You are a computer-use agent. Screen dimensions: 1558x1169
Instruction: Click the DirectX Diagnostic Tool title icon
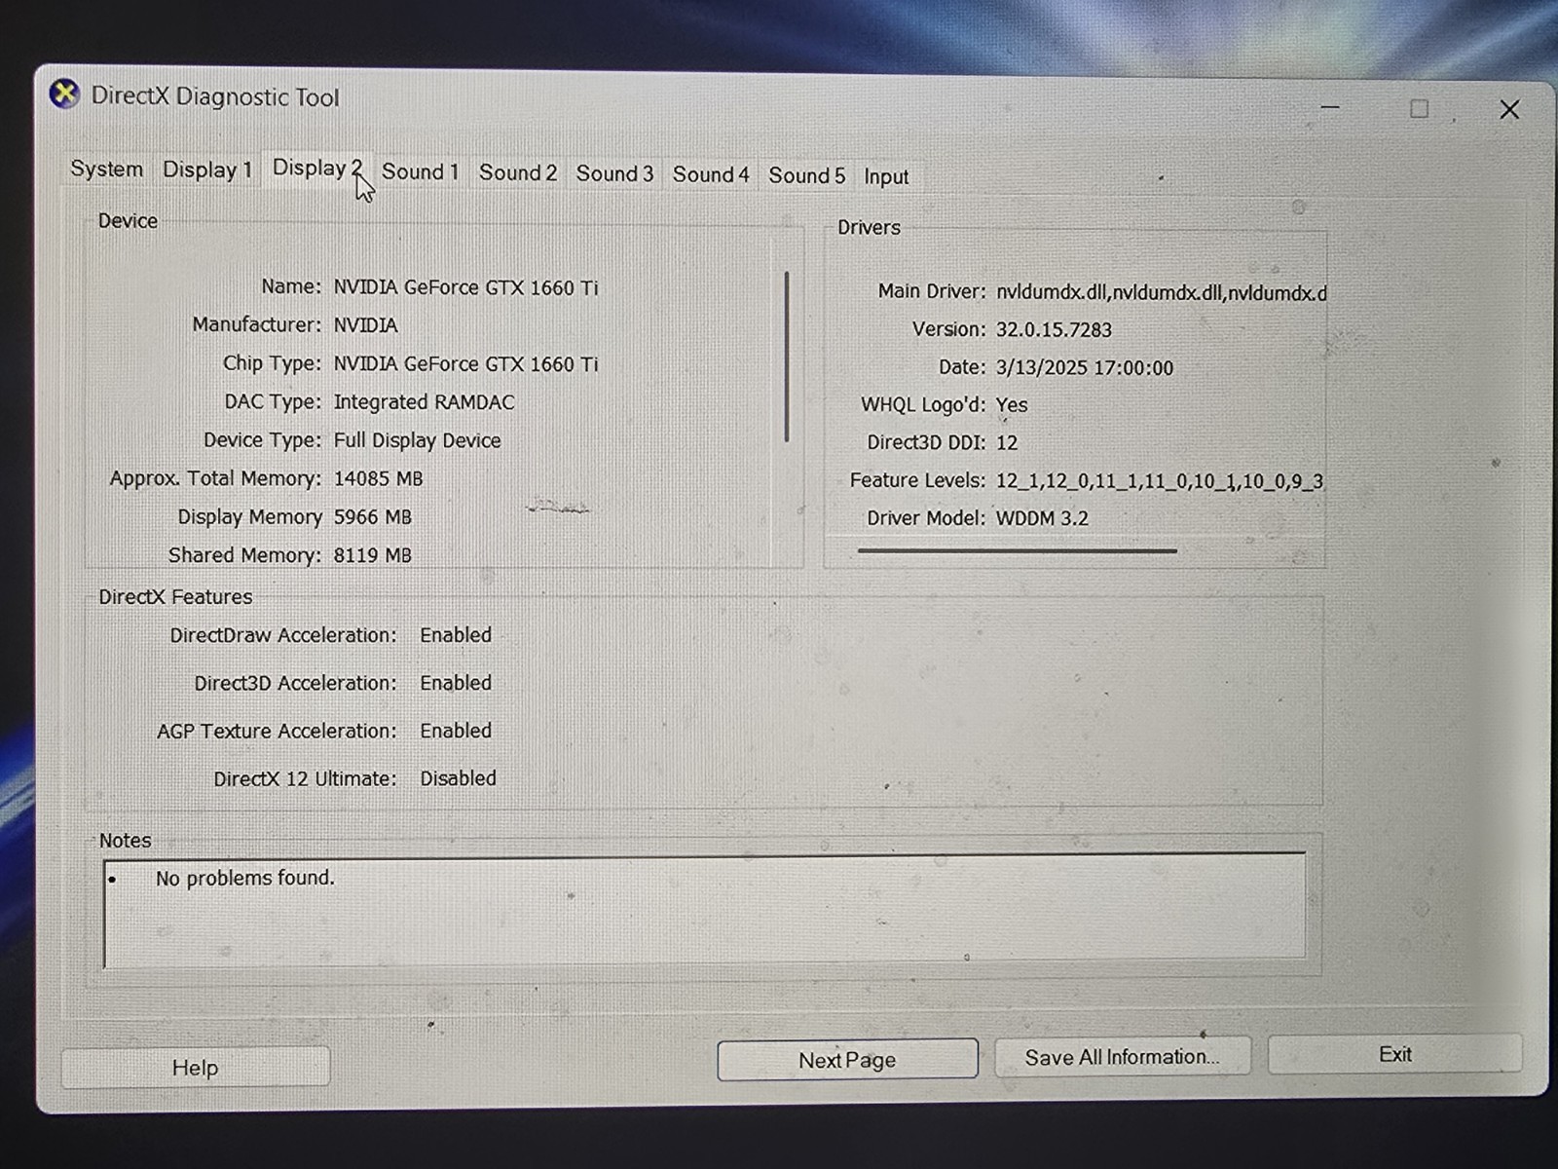tap(64, 94)
